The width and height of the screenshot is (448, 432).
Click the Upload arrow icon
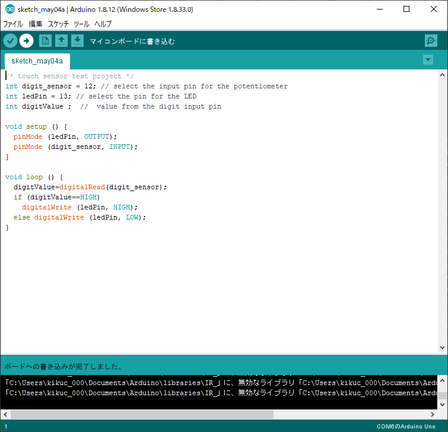pyautogui.click(x=26, y=40)
